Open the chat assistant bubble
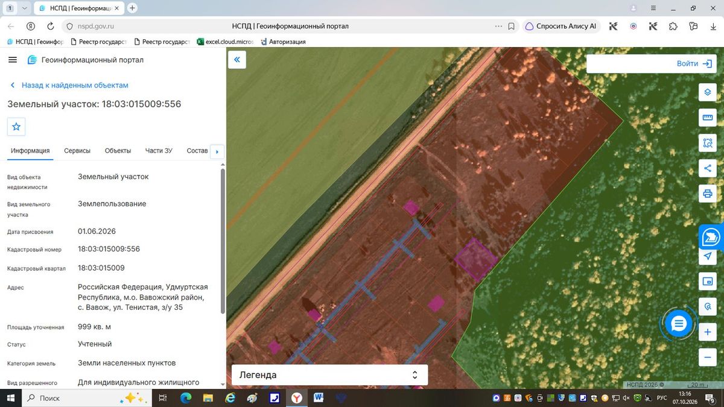The image size is (724, 407). pos(679,324)
